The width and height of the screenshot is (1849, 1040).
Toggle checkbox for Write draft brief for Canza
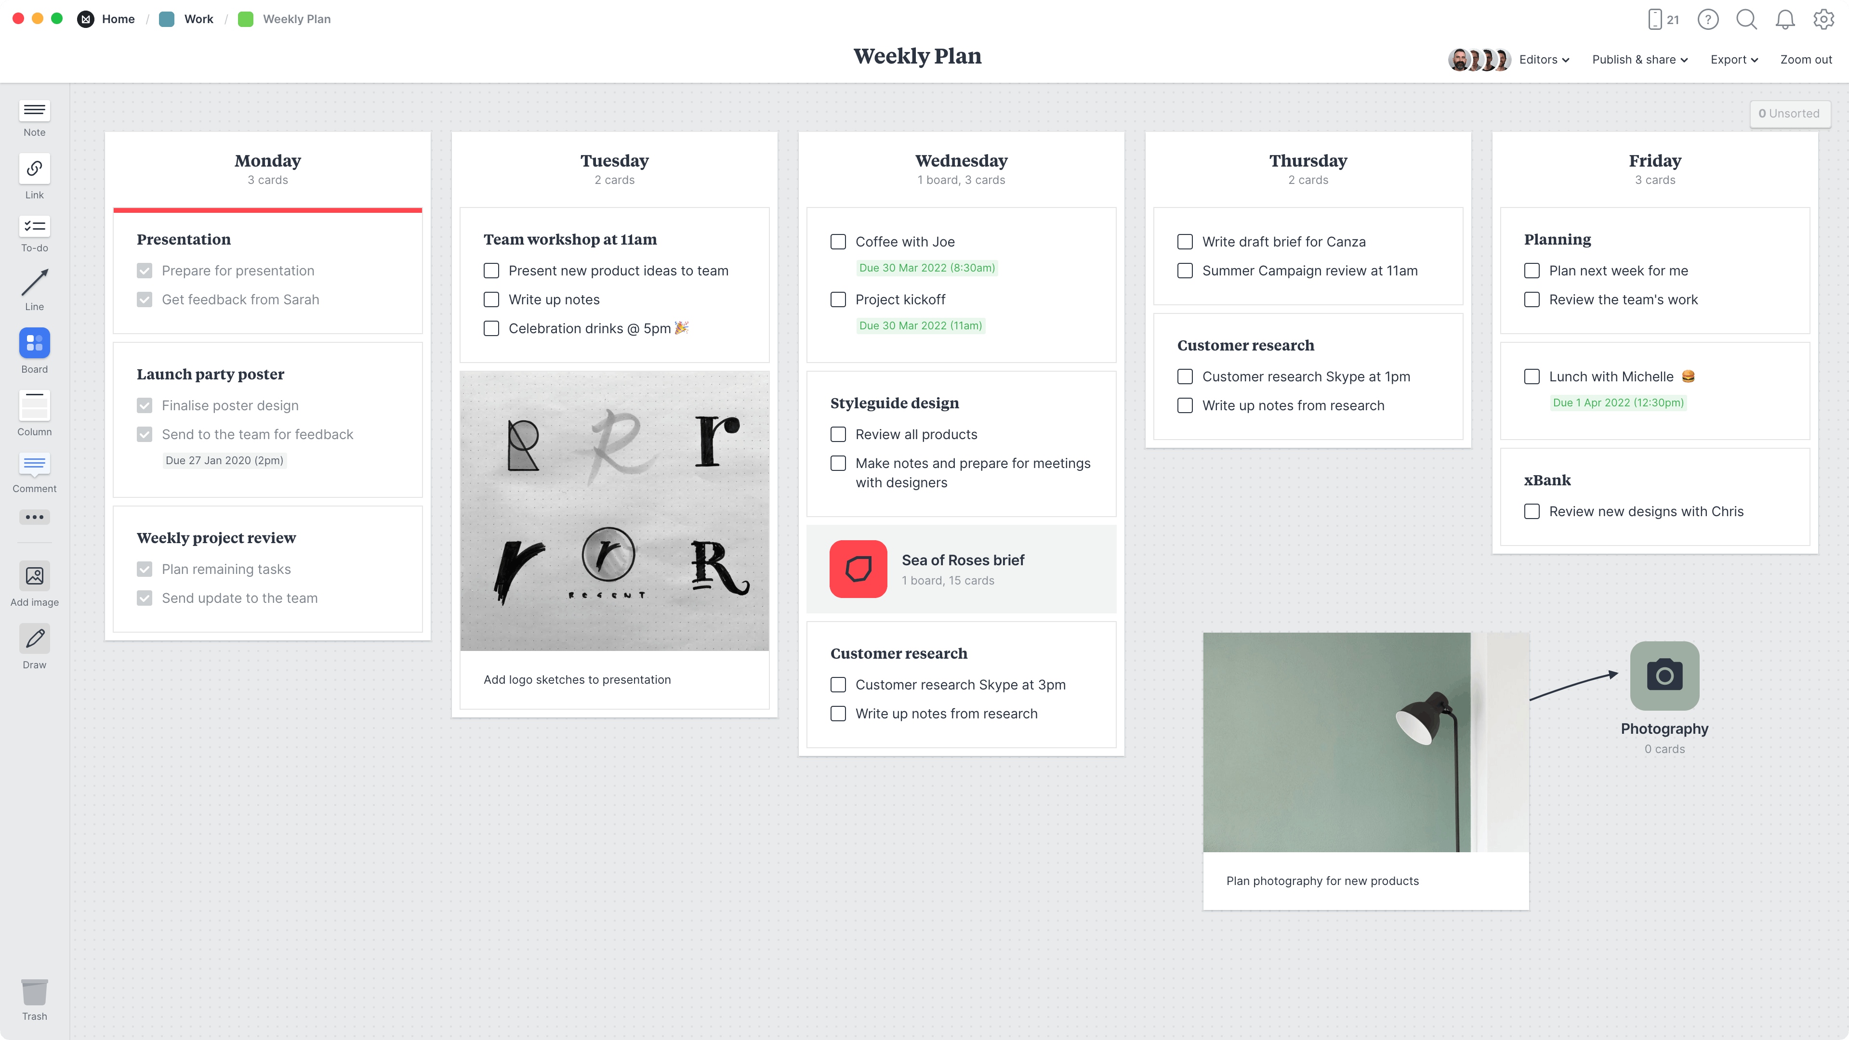tap(1185, 241)
